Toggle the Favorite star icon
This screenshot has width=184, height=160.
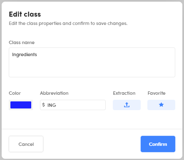(161, 105)
